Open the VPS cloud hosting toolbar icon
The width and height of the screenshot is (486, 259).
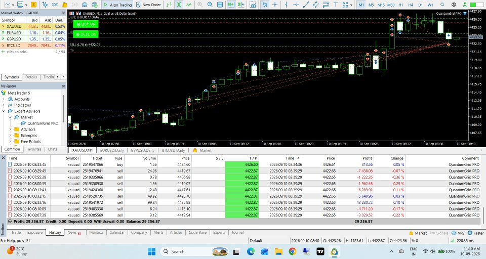click(85, 5)
